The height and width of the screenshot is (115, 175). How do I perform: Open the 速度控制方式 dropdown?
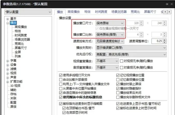point(110,41)
